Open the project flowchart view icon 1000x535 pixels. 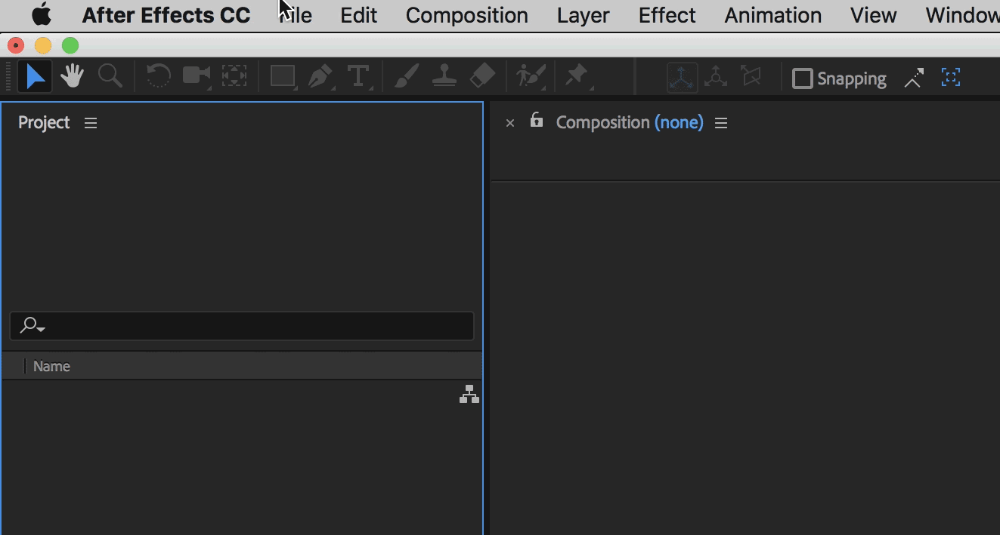[x=469, y=394]
